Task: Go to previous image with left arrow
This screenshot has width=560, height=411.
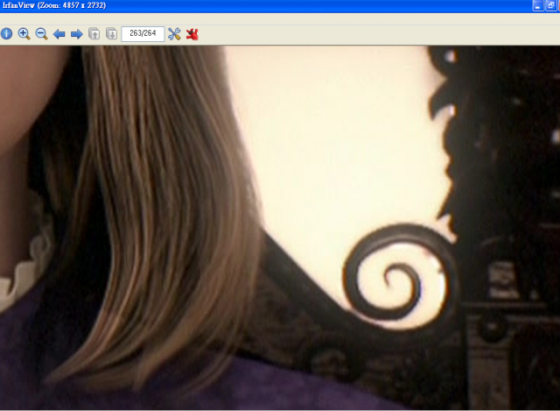Action: pyautogui.click(x=59, y=34)
